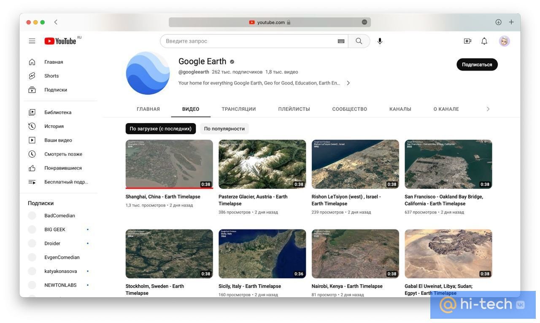Select По популярности filter
This screenshot has height=323, width=540.
(224, 129)
